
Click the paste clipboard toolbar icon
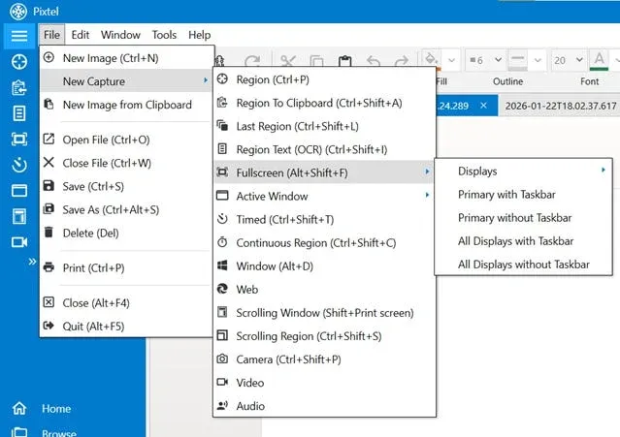(344, 61)
